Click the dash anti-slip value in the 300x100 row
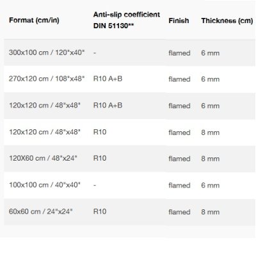The image size is (256, 256). click(x=95, y=52)
